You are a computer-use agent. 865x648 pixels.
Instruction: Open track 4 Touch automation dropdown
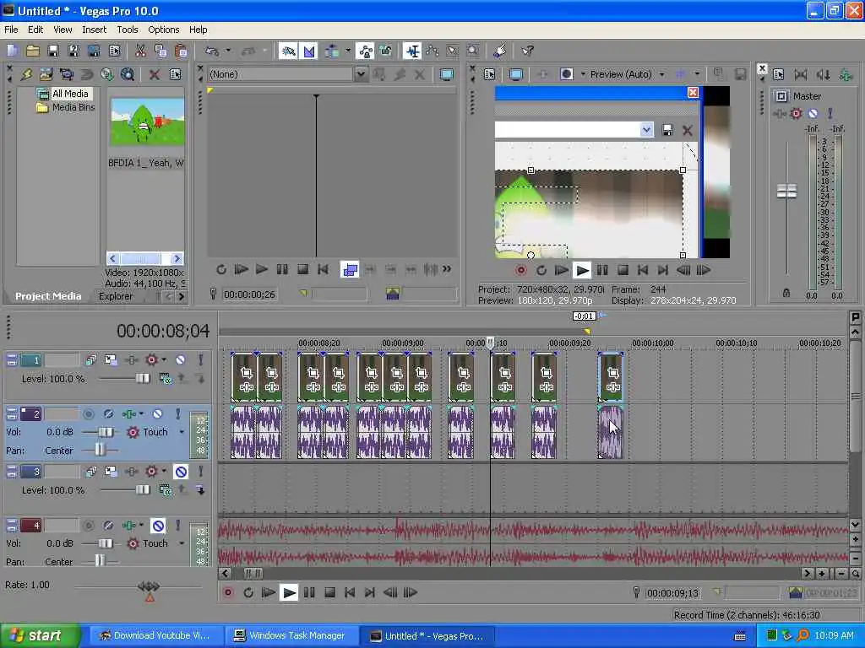(182, 543)
